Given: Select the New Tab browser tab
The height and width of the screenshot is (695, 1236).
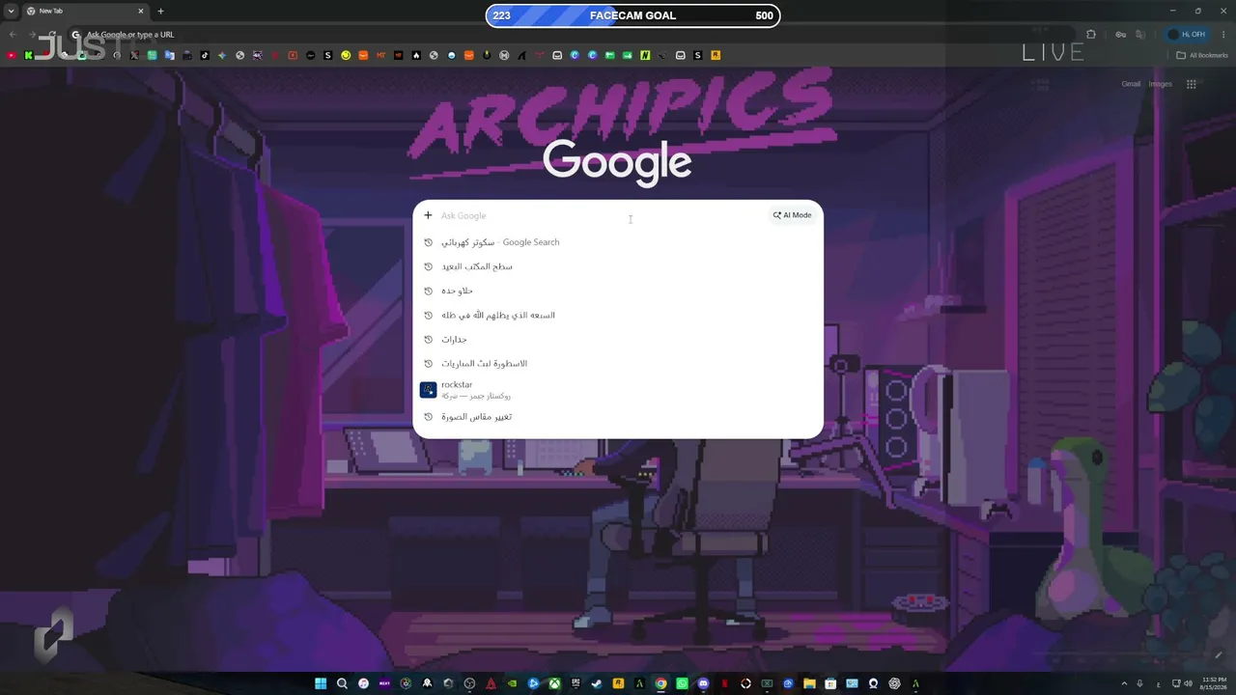Looking at the screenshot, I should (85, 12).
